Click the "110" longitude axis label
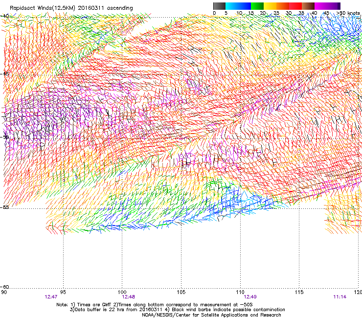The width and height of the screenshot is (362, 318). (x=240, y=292)
